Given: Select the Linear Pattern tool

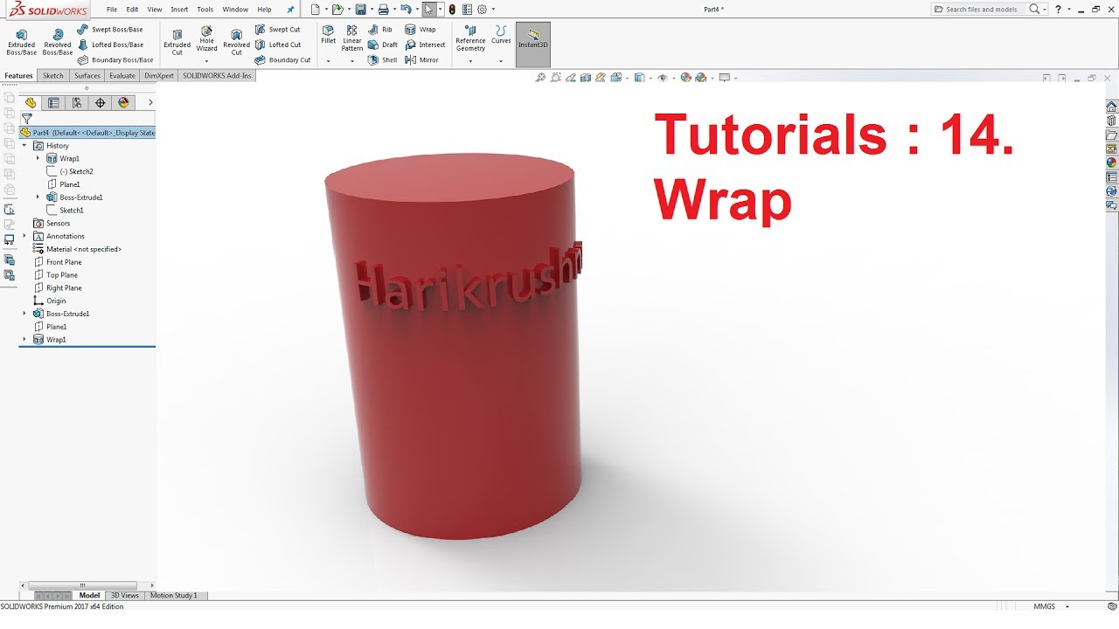Looking at the screenshot, I should pyautogui.click(x=352, y=38).
